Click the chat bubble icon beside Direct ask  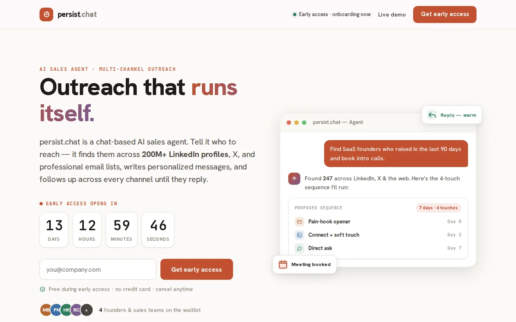(x=300, y=248)
